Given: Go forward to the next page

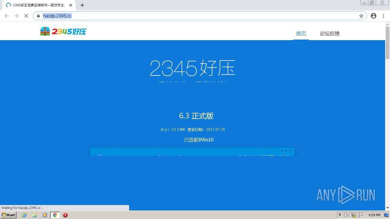Looking at the screenshot, I should 16,16.
